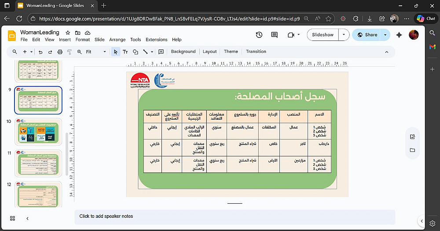
Task: Redo the last action
Action: [x=50, y=51]
